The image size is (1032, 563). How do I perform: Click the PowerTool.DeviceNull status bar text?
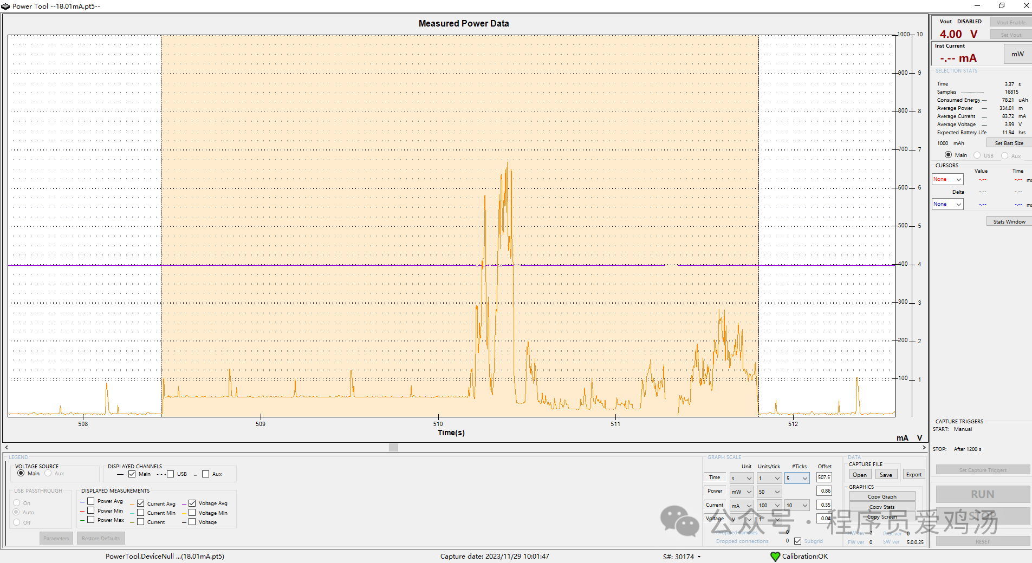[x=165, y=557]
